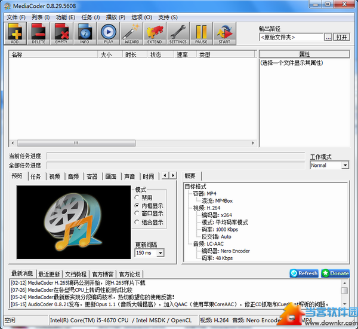Viewport: 358px width, 329px height.
Task: Launch the WIZARD toolbar icon
Action: pos(131,33)
